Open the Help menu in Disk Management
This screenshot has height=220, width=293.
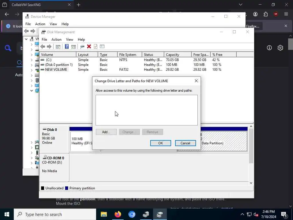pyautogui.click(x=81, y=40)
